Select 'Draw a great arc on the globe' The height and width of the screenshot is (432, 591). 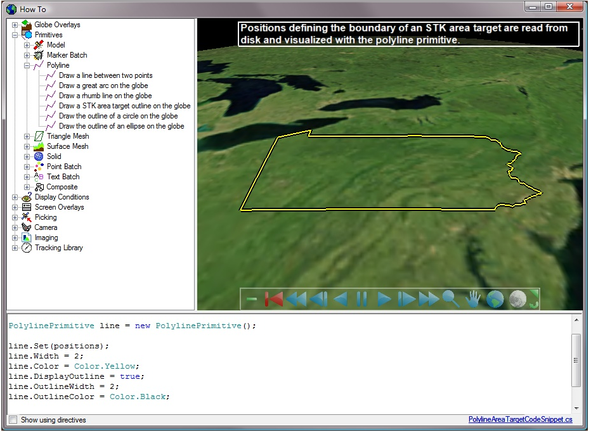coord(103,86)
